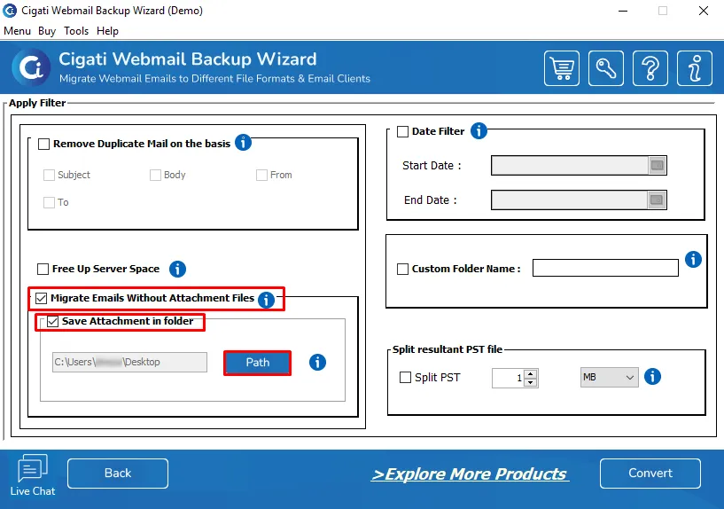Enable Remove Duplicate Mail on the basis
The height and width of the screenshot is (509, 724).
click(x=43, y=145)
